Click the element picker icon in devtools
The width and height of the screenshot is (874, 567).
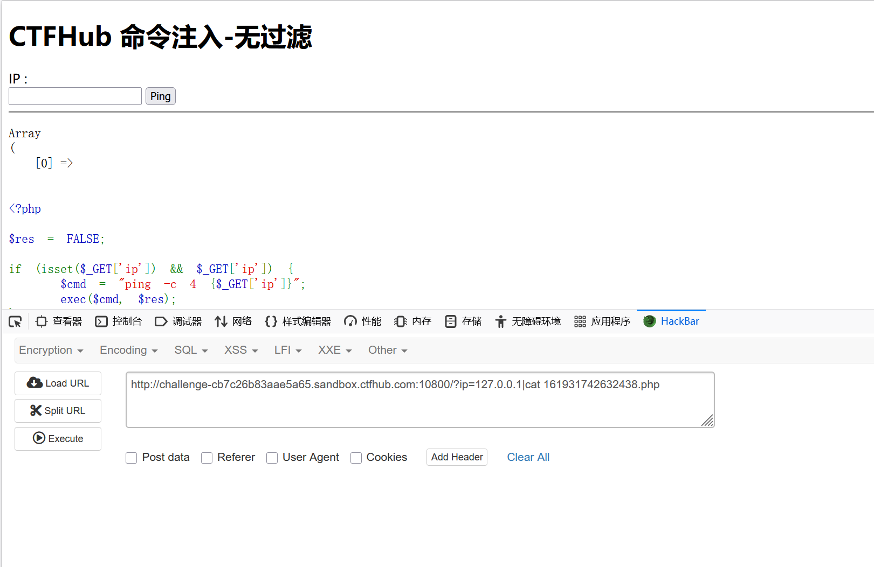click(x=15, y=321)
